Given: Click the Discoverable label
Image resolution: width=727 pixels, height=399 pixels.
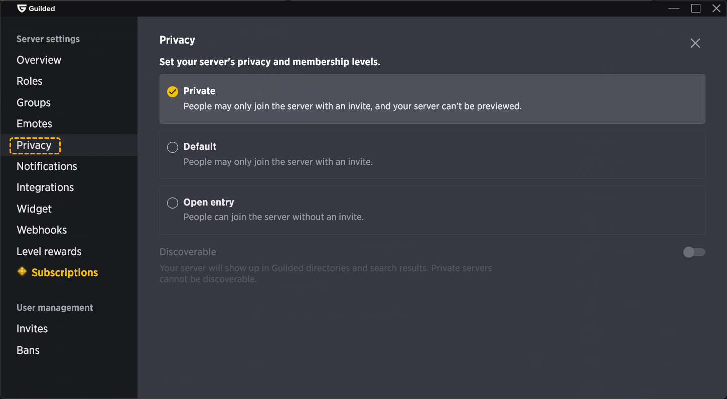Looking at the screenshot, I should (x=188, y=252).
